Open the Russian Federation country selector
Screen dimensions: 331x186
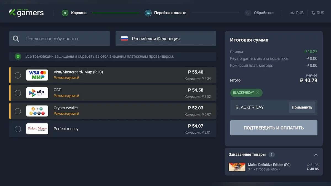[x=166, y=39]
